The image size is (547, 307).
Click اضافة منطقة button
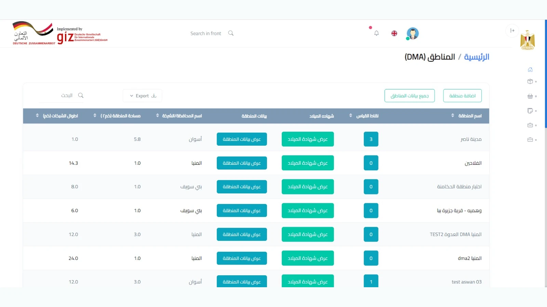pos(462,96)
